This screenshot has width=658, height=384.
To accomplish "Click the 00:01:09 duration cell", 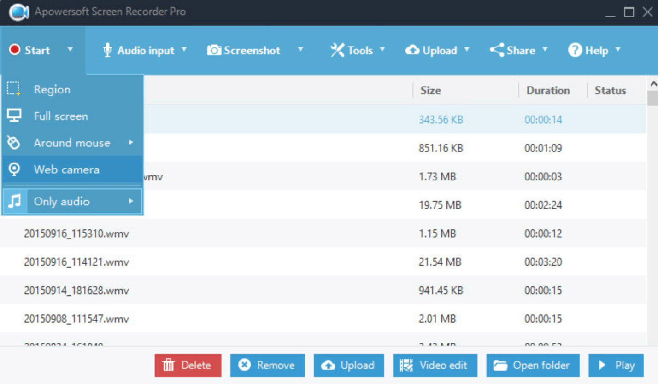I will pyautogui.click(x=543, y=148).
